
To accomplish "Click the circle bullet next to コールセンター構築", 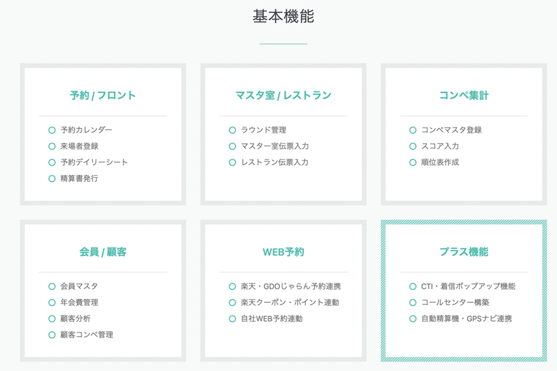I will [413, 302].
